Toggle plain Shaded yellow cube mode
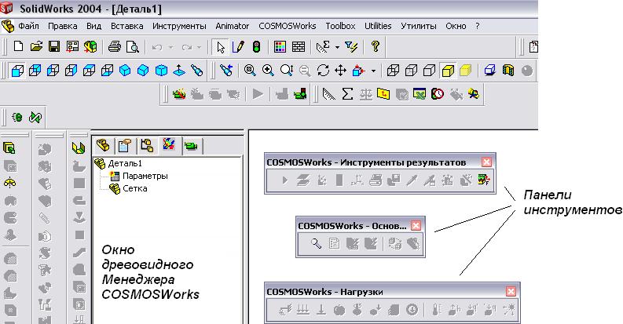 [x=466, y=71]
